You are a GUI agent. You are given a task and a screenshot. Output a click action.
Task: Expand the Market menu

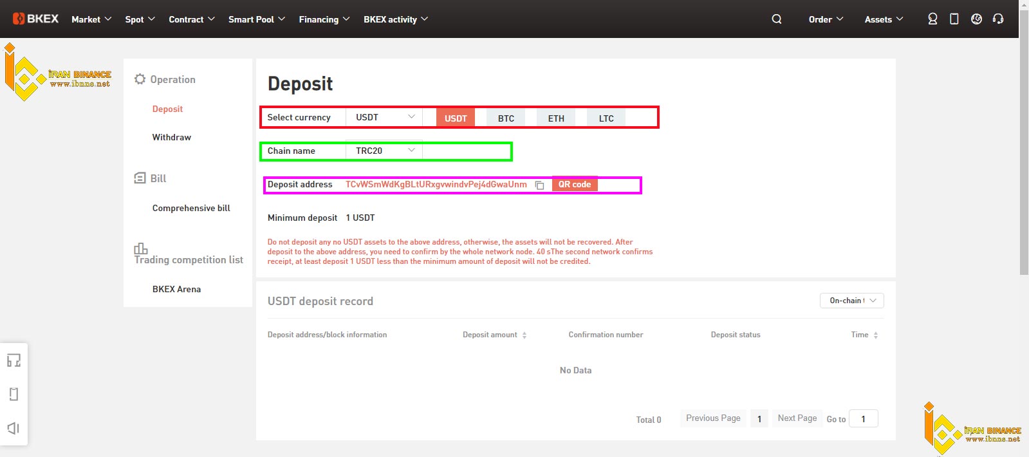coord(91,19)
